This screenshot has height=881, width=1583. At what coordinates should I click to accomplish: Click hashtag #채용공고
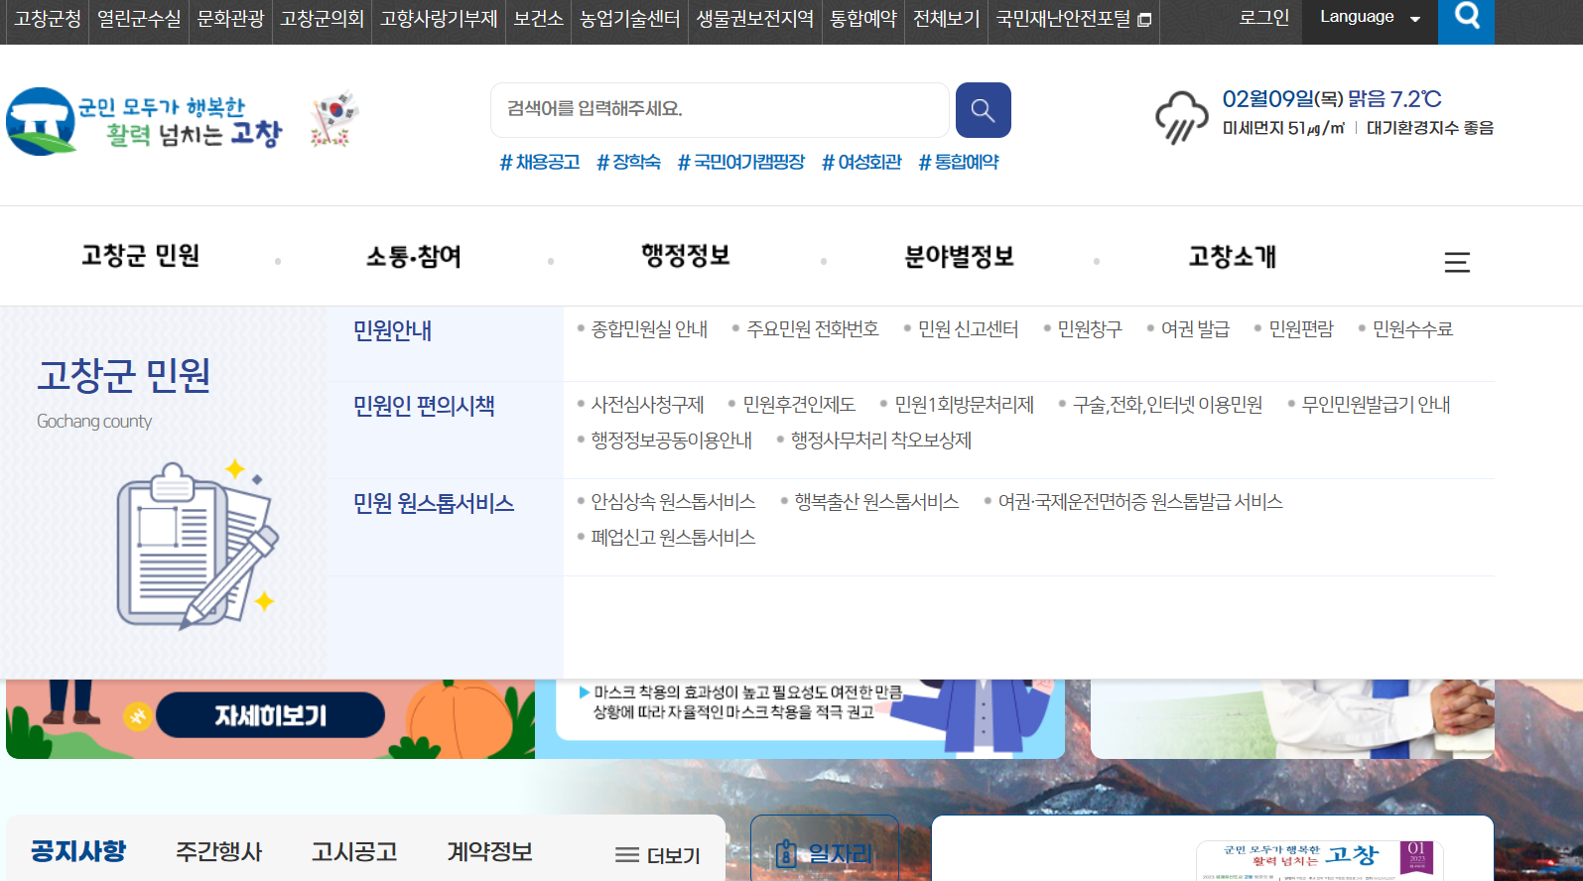pos(540,162)
